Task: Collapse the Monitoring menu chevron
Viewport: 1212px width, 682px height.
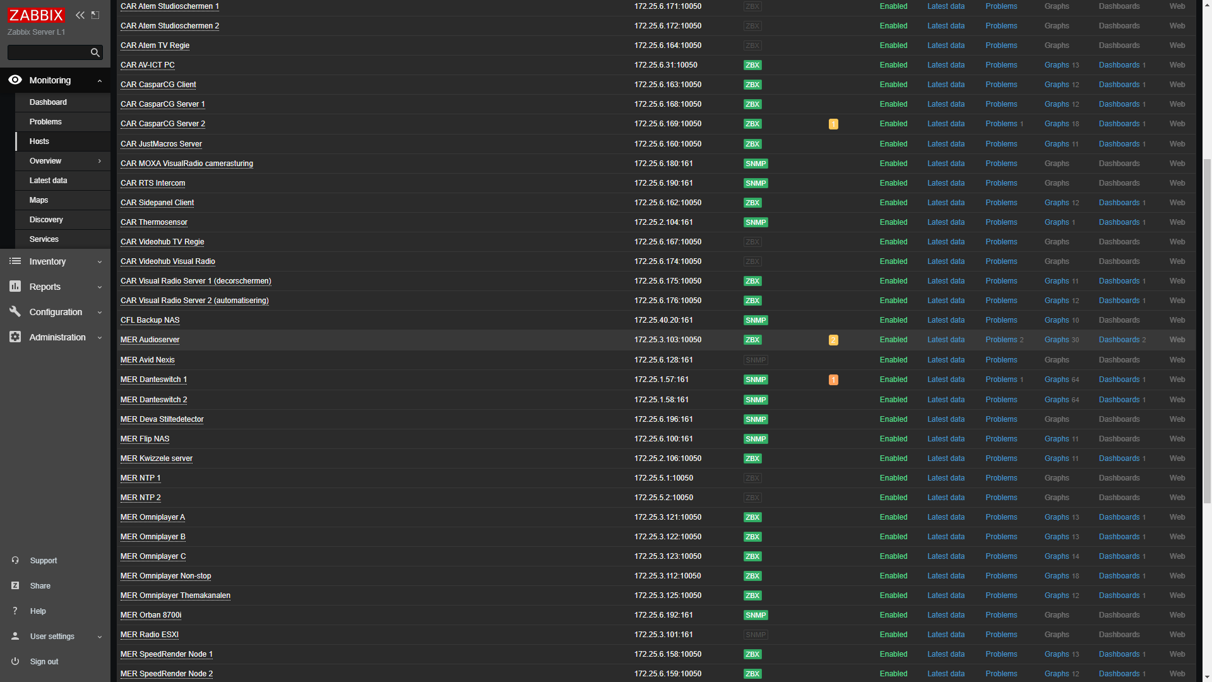Action: [99, 81]
